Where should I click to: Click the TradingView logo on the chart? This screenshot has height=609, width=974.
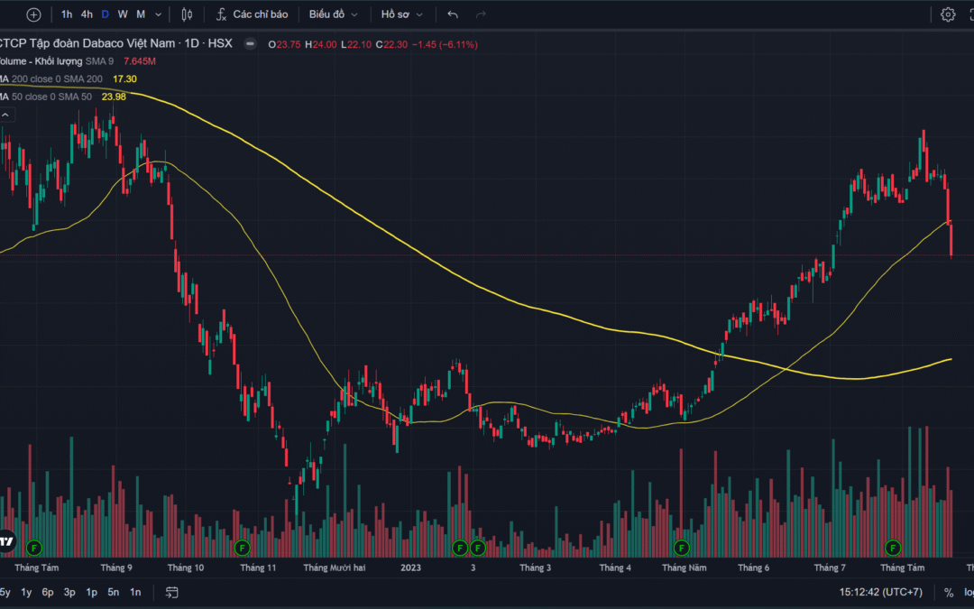pos(6,540)
